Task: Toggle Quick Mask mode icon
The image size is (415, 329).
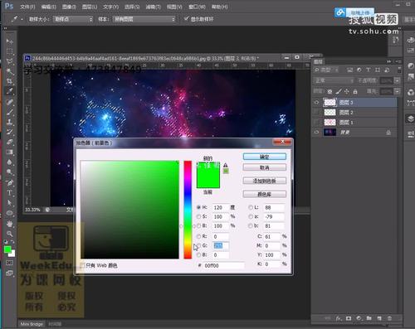Action: tap(9, 263)
